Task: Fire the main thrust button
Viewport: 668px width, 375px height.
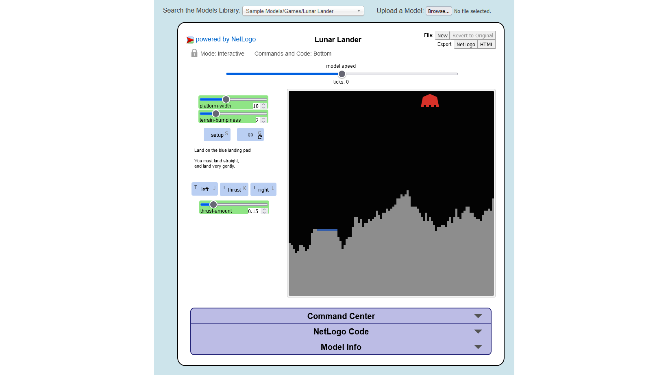Action: [x=234, y=189]
